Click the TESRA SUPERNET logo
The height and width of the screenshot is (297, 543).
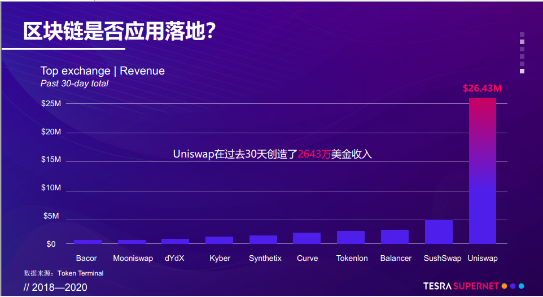point(461,286)
